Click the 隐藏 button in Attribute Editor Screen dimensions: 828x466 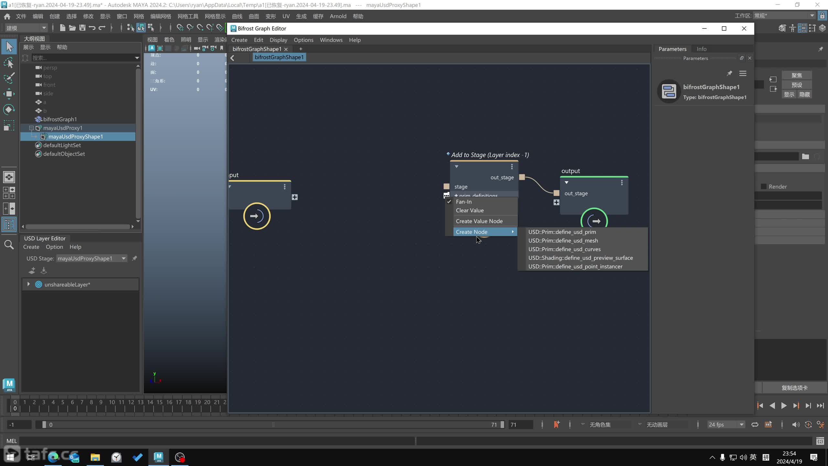(x=804, y=94)
